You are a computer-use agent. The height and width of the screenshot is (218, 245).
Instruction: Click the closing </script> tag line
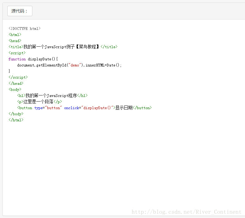(18, 77)
